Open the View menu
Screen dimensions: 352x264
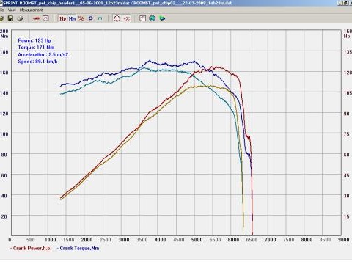click(12, 10)
